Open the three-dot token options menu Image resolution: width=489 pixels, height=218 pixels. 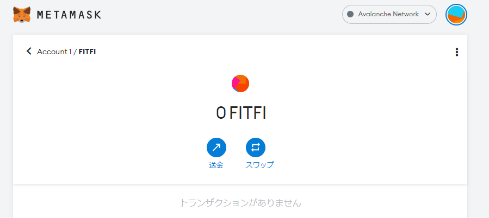[x=456, y=52]
